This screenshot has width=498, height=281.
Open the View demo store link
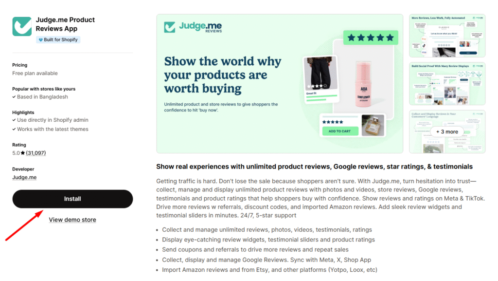point(72,220)
